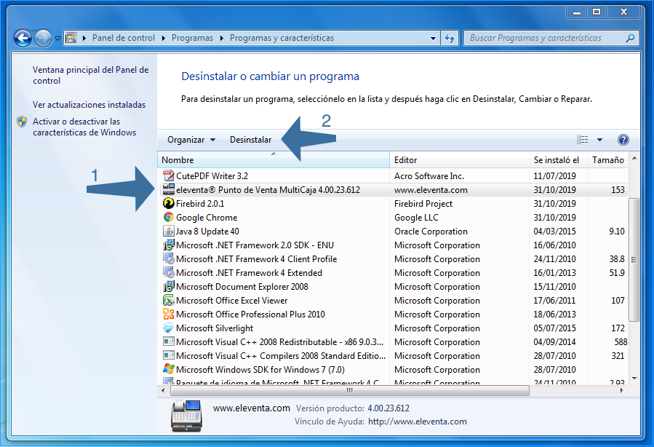Click Office Professional Plus 2010 icon

(x=169, y=314)
